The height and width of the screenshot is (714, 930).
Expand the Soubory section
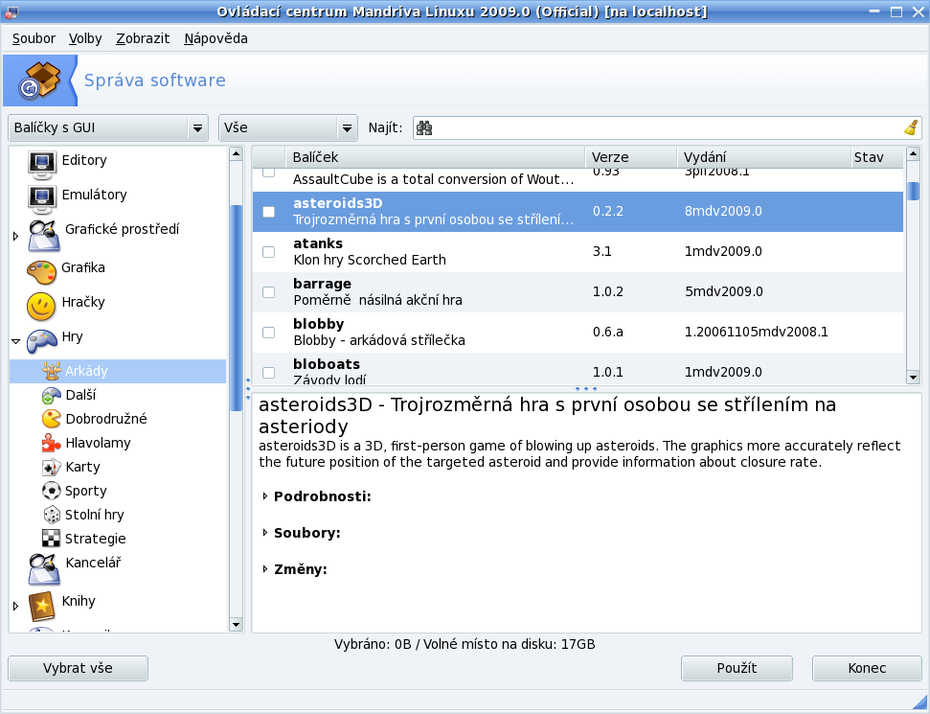pyautogui.click(x=265, y=533)
